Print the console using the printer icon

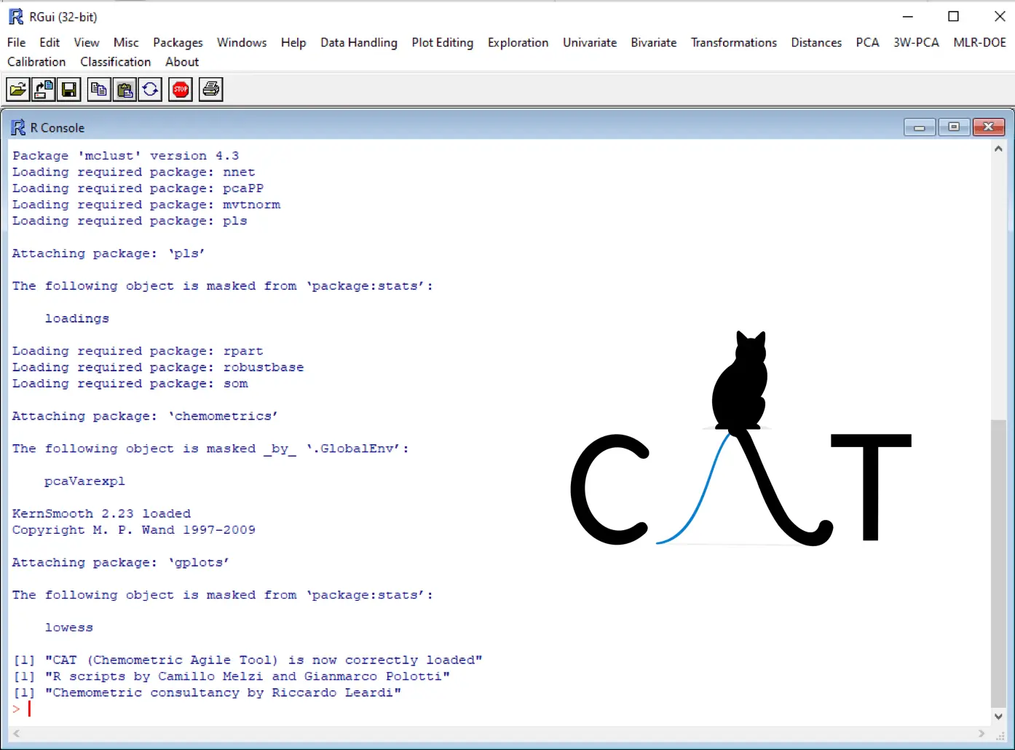pyautogui.click(x=210, y=89)
